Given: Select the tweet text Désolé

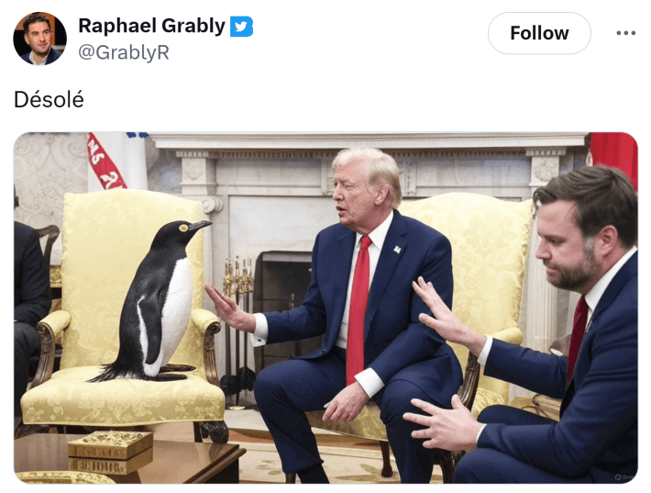Looking at the screenshot, I should (49, 100).
